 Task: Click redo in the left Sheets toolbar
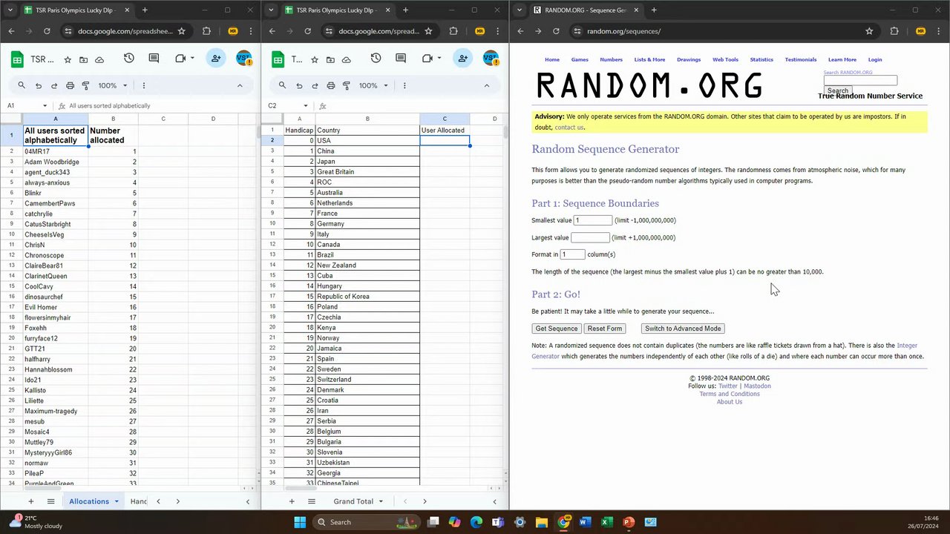[x=54, y=85]
